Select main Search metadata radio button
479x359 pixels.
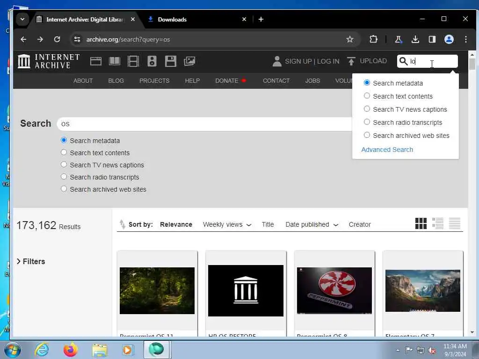point(64,140)
